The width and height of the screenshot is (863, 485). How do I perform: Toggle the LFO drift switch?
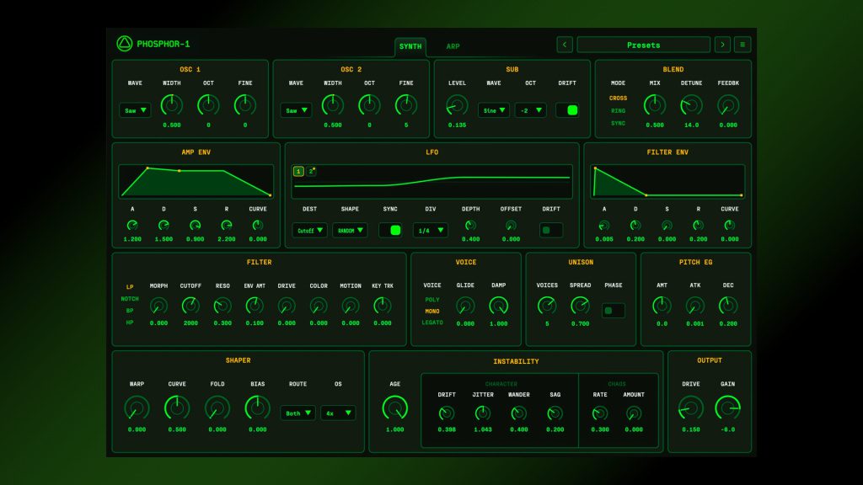551,230
